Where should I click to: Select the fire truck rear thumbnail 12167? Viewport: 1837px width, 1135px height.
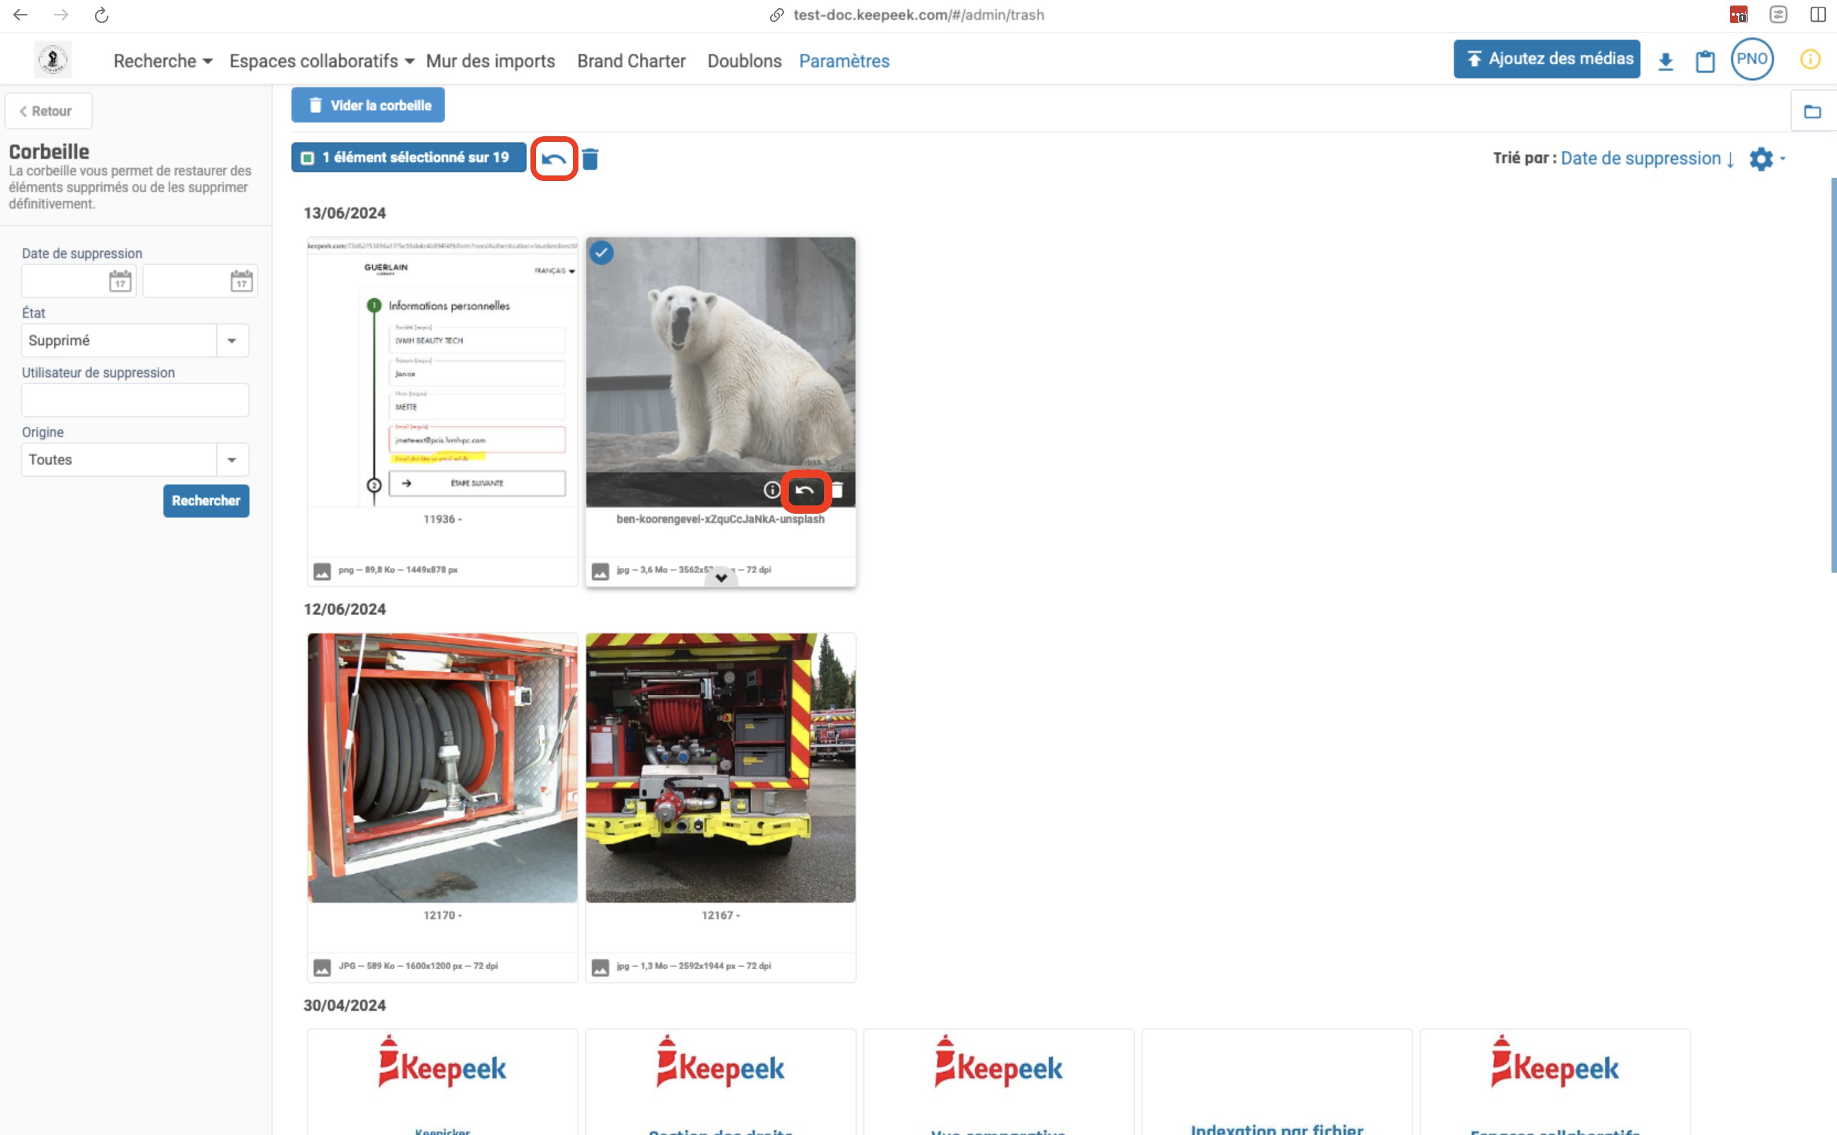(x=721, y=768)
